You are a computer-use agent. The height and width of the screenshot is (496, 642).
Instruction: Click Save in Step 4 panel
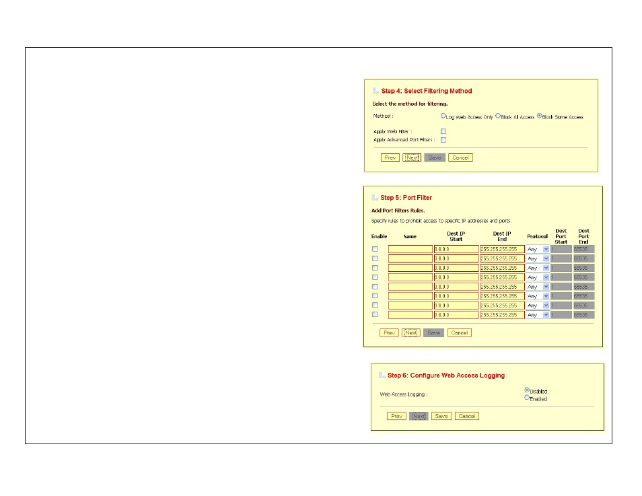tap(435, 157)
